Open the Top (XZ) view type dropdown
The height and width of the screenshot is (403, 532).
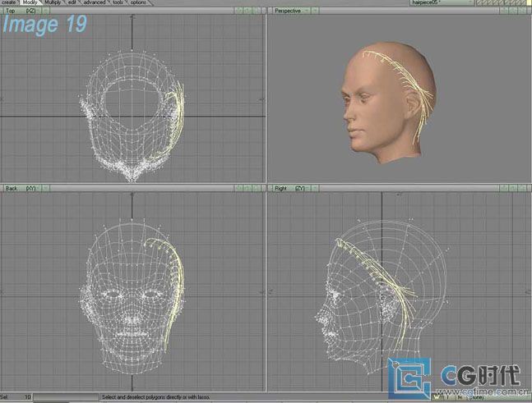pyautogui.click(x=21, y=11)
